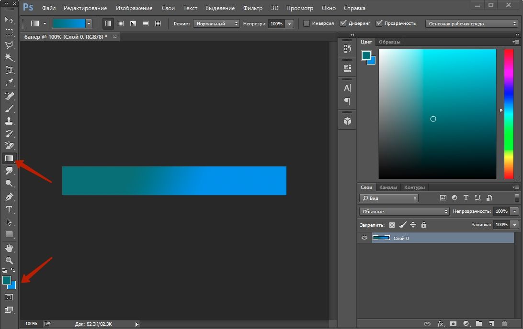Change screen mode in the toolbox
This screenshot has height=329, width=523.
(x=9, y=310)
